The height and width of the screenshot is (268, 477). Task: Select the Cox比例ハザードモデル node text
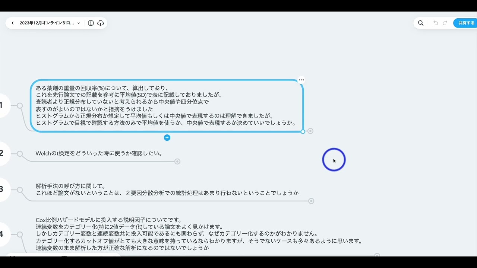click(x=199, y=234)
